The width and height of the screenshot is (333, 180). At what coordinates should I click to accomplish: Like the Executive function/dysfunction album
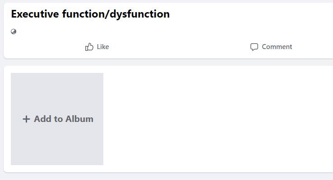97,47
